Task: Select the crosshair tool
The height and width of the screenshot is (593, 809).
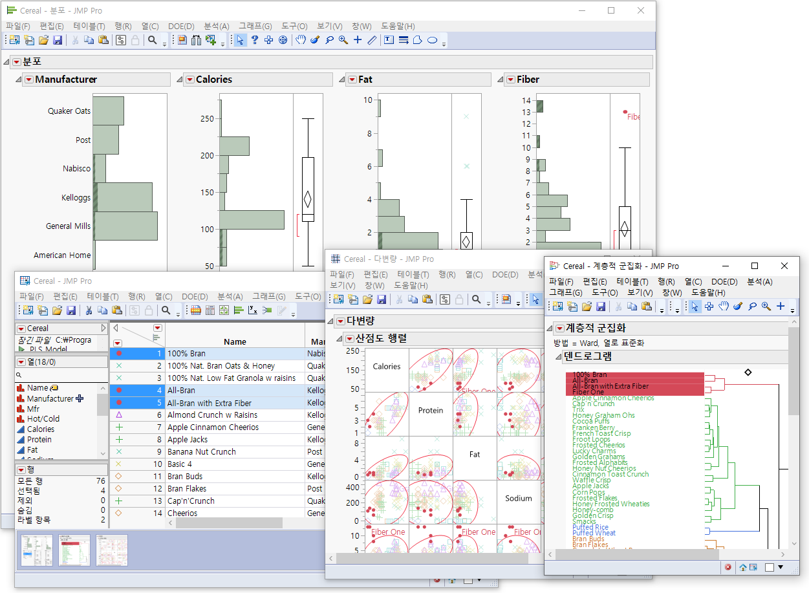Action: point(358,39)
